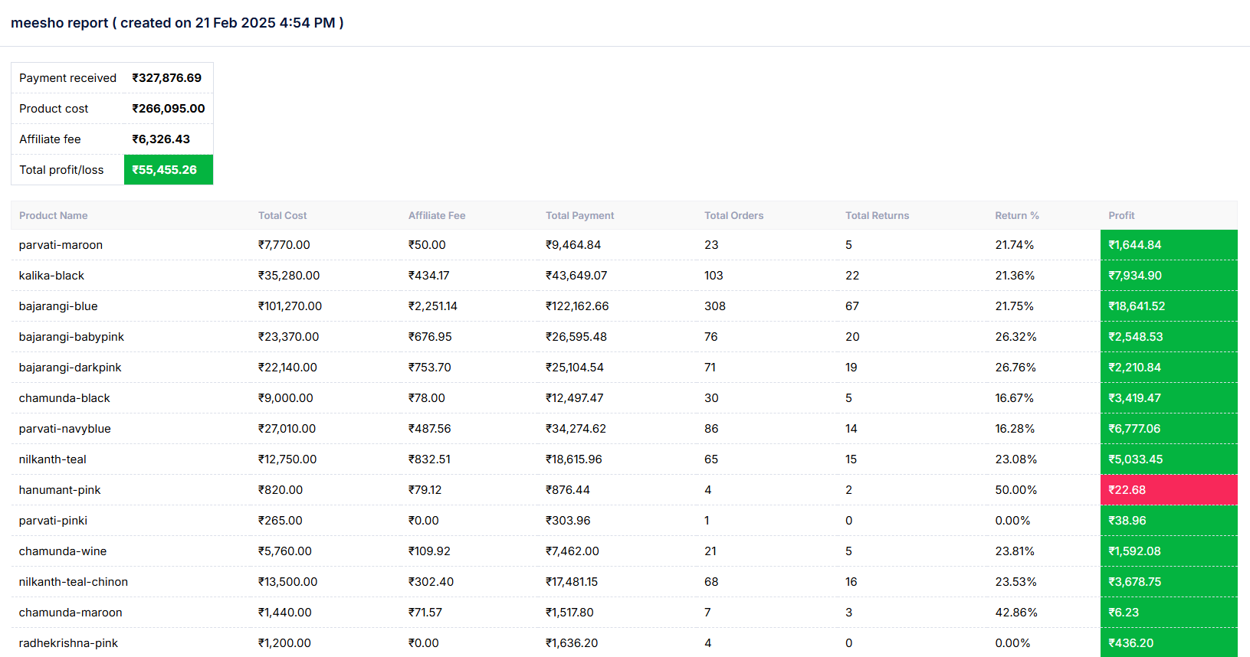Select the nilkanth-teal product name
The image size is (1250, 657).
tap(52, 459)
